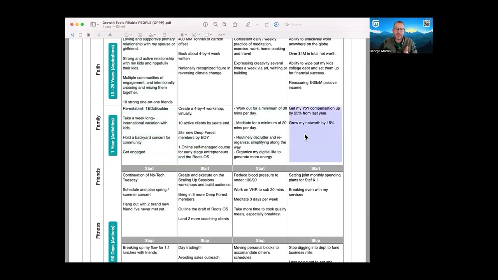Open the sidebar view options chevron
The height and width of the screenshot is (280, 498).
(98, 24)
